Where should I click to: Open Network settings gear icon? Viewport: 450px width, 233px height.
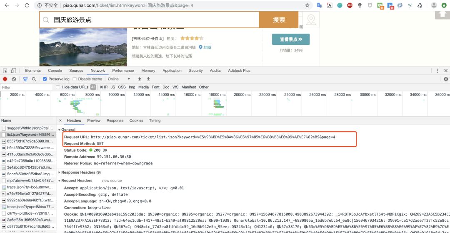(x=446, y=79)
